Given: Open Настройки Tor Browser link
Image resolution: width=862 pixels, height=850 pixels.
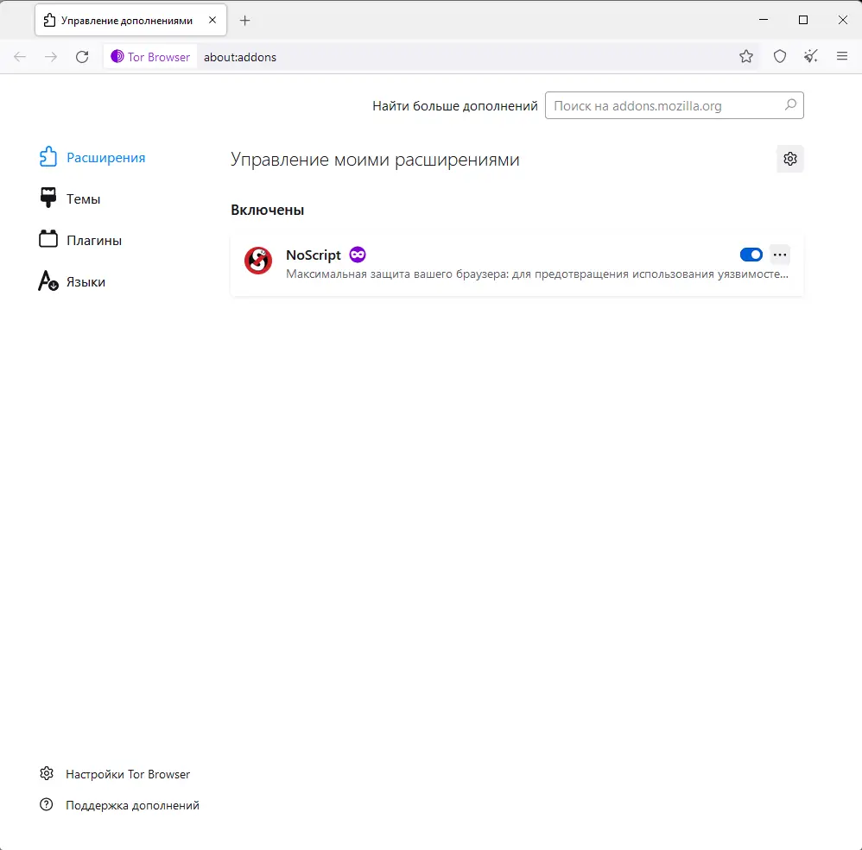Looking at the screenshot, I should 115,774.
